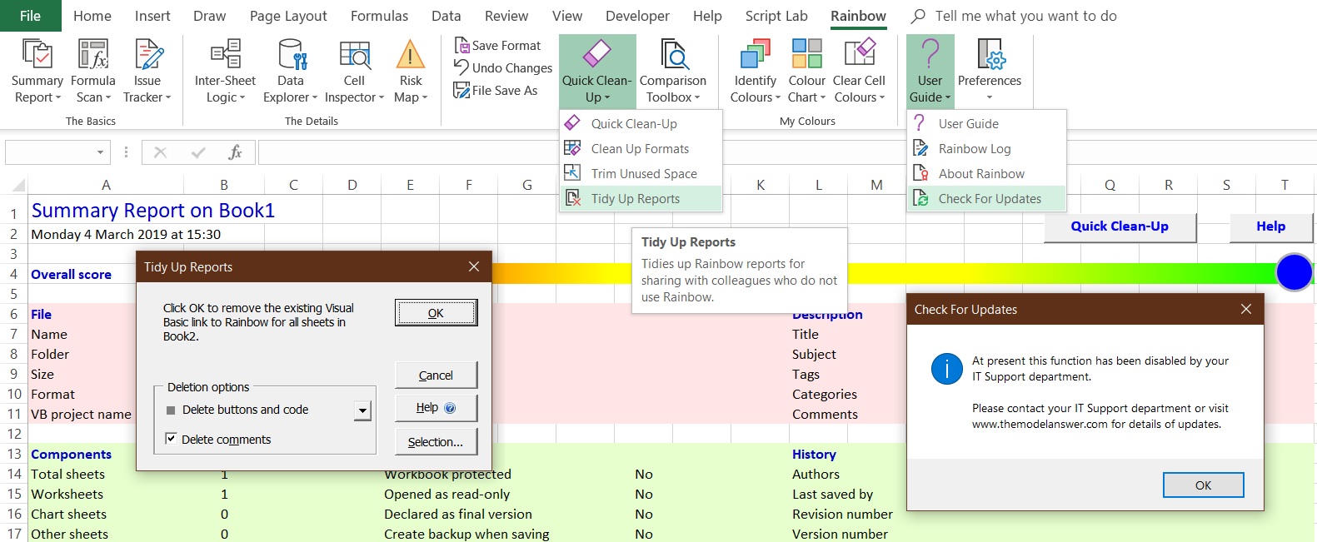Click OK in Check For Updates dialog
Image resolution: width=1317 pixels, height=542 pixels.
click(1203, 485)
